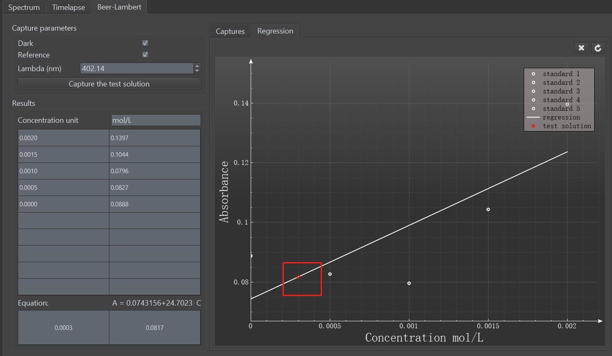Select concentration cell 0.0005
612x356 pixels.
[x=63, y=187]
